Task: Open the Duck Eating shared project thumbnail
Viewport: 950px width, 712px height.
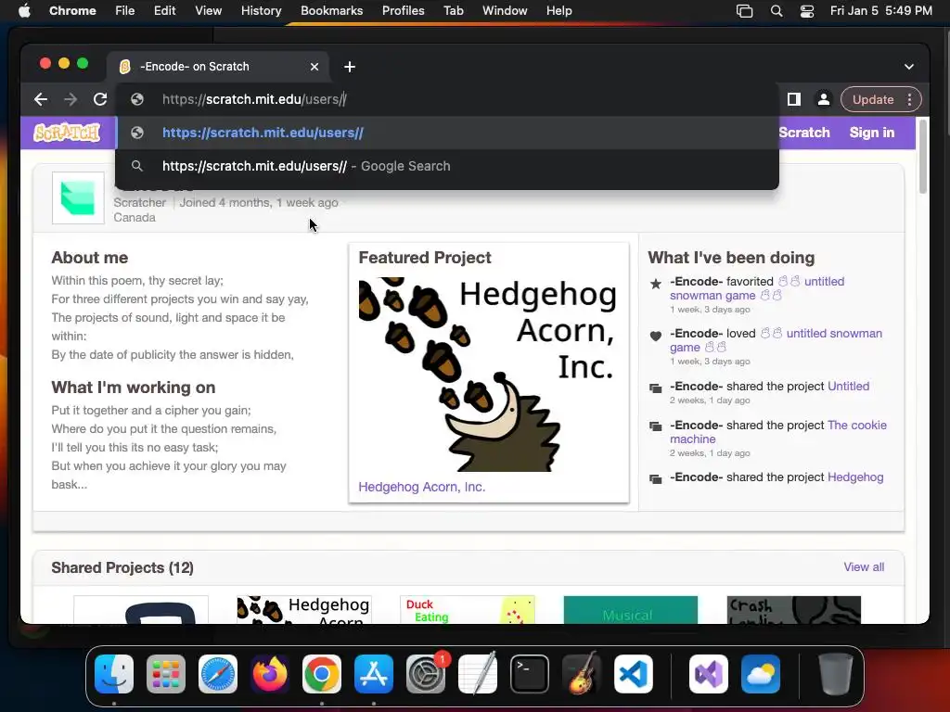Action: coord(468,610)
